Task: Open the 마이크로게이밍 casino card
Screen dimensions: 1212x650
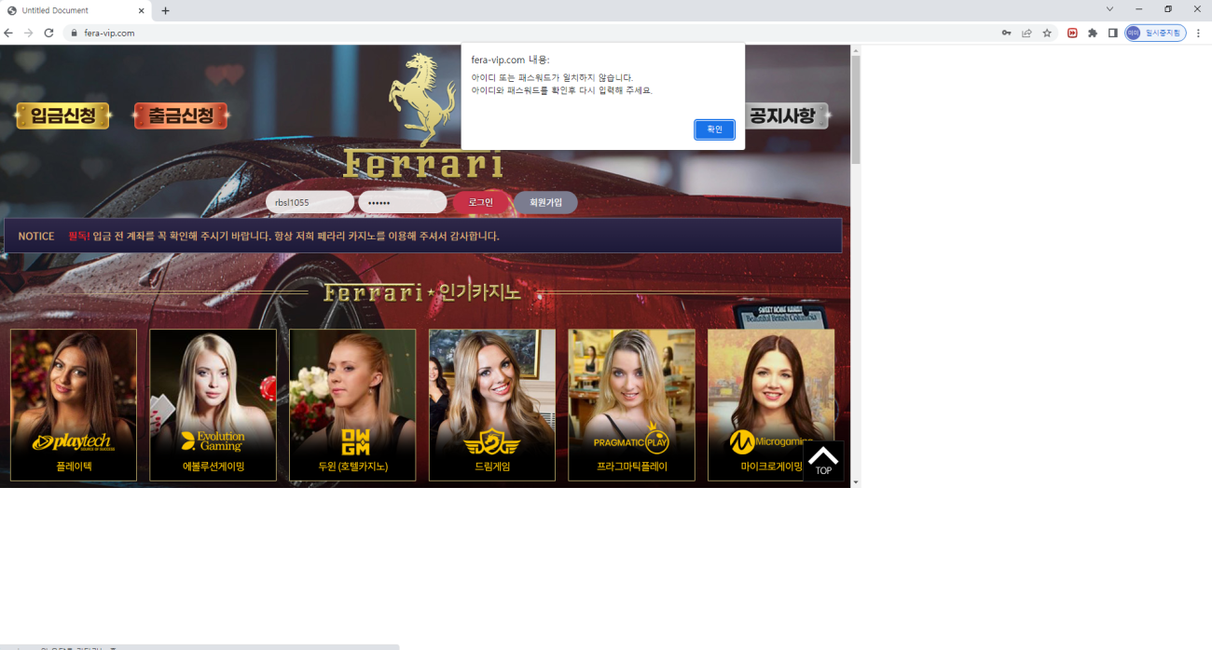Action: (771, 405)
